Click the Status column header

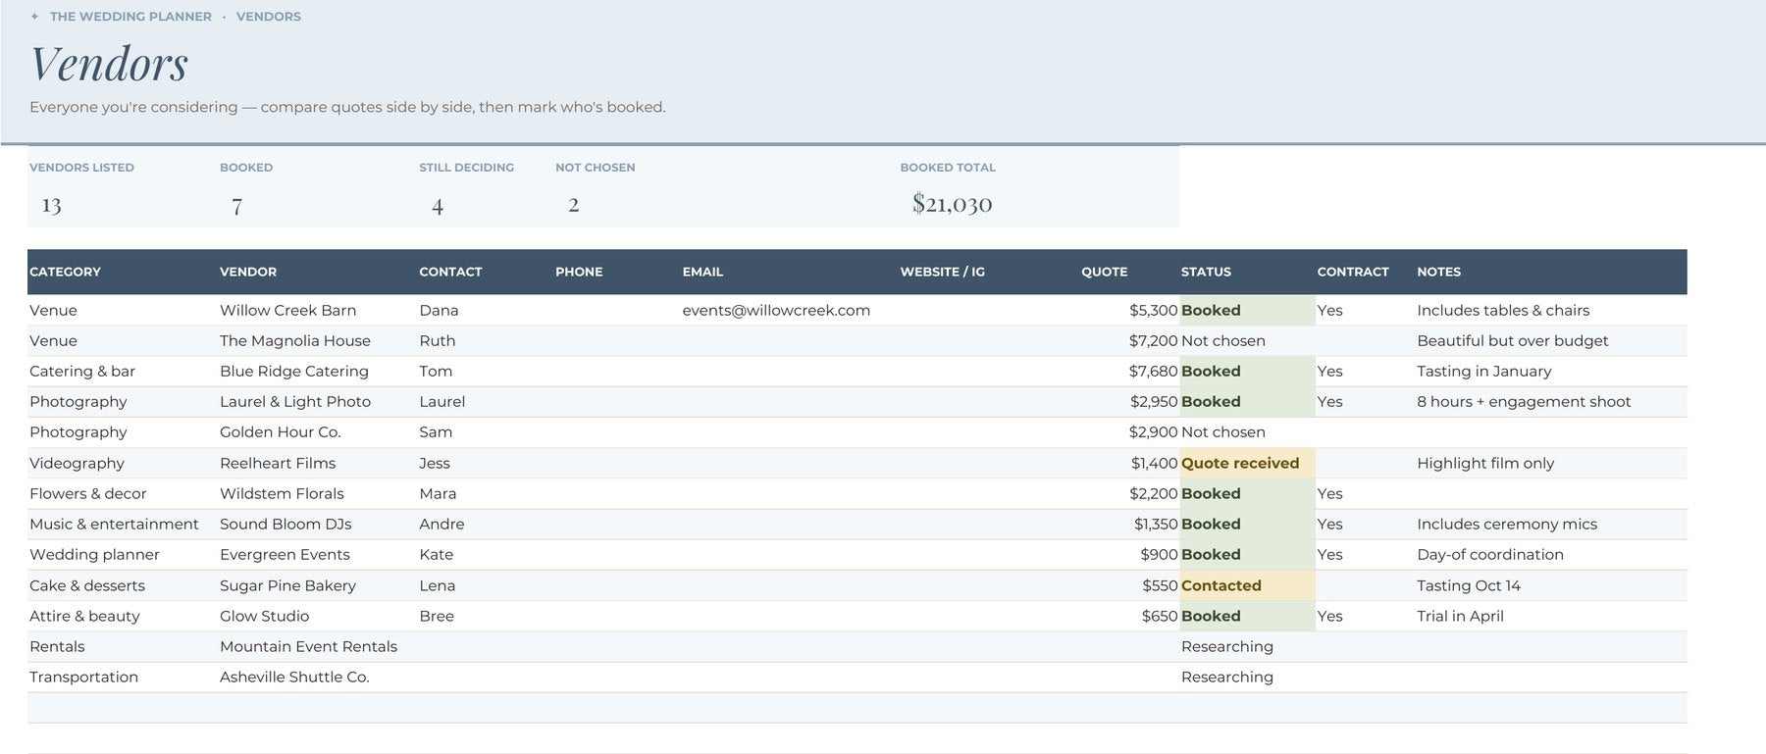point(1206,272)
